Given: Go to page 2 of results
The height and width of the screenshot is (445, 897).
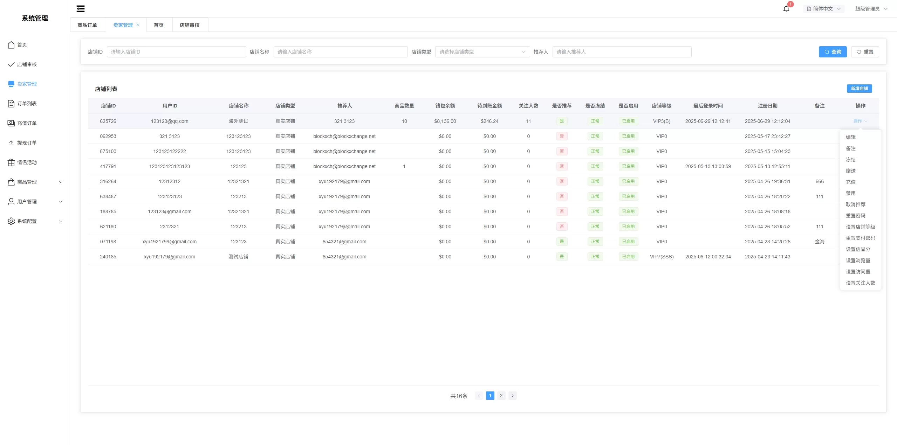Looking at the screenshot, I should 501,396.
